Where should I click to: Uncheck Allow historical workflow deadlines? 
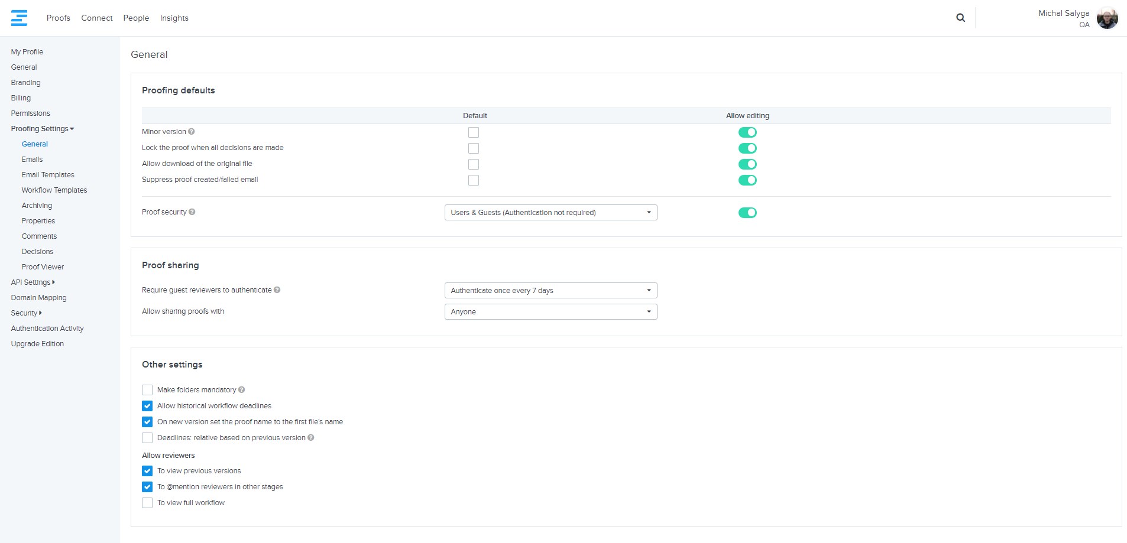pyautogui.click(x=147, y=406)
